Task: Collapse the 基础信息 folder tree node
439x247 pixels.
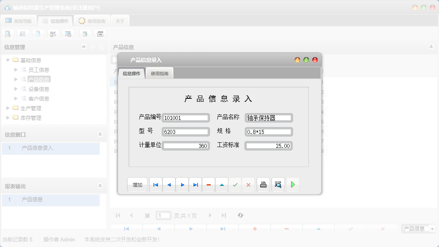Action: tap(8, 60)
